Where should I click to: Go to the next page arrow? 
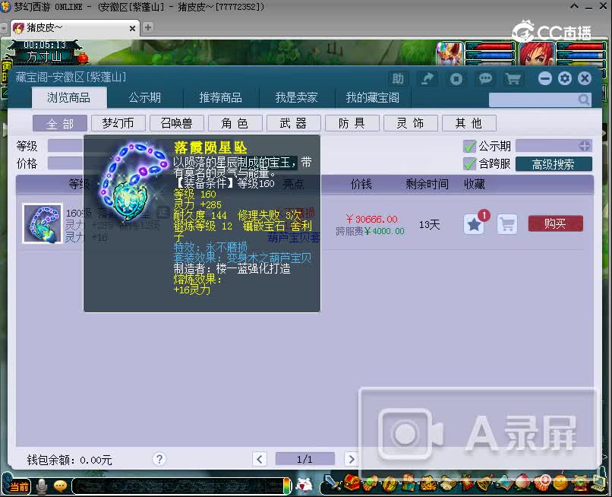click(x=352, y=459)
